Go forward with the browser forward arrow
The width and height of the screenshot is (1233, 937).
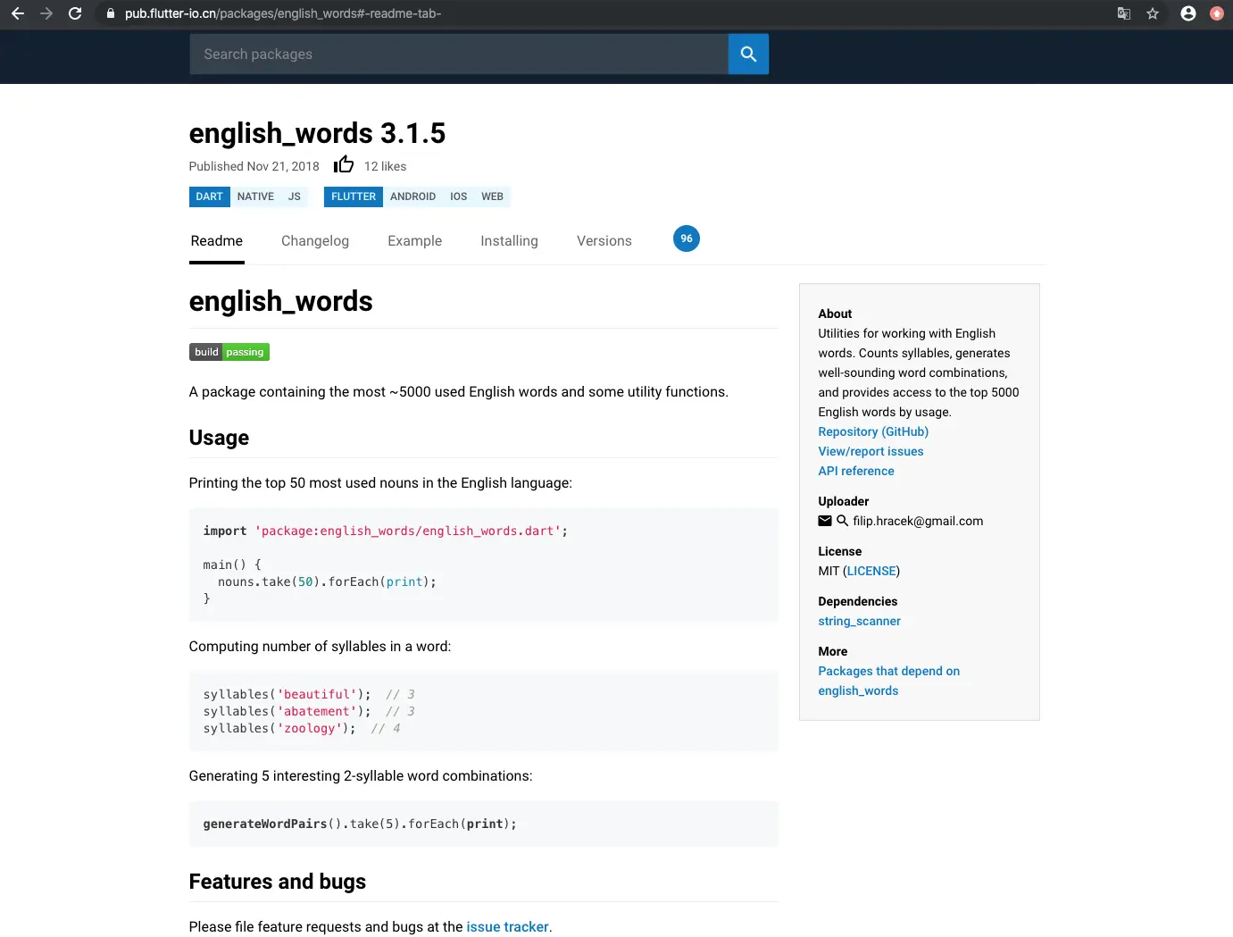coord(46,13)
